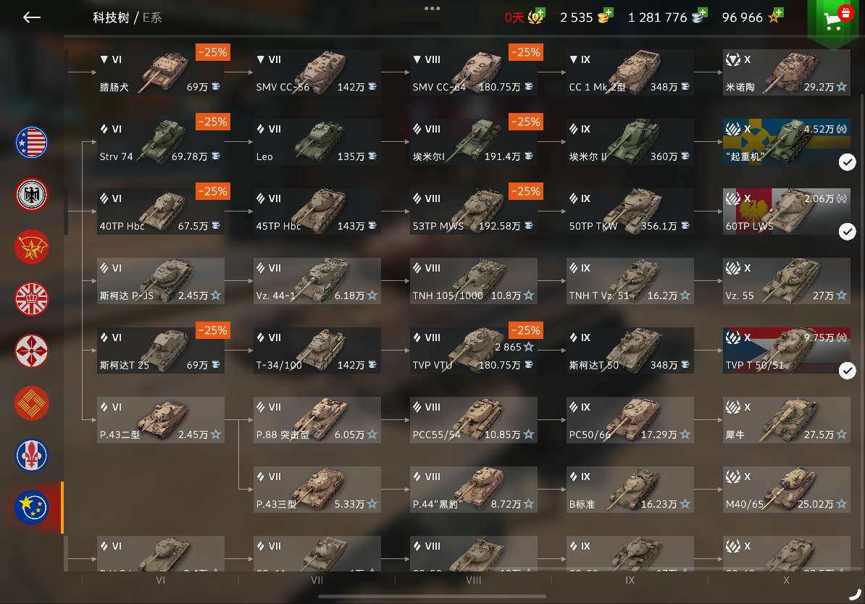Image resolution: width=865 pixels, height=604 pixels.
Task: Go back using the left arrow
Action: pos(31,17)
